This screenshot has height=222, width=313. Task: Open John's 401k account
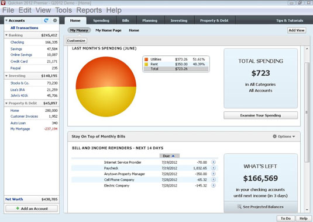[19, 96]
